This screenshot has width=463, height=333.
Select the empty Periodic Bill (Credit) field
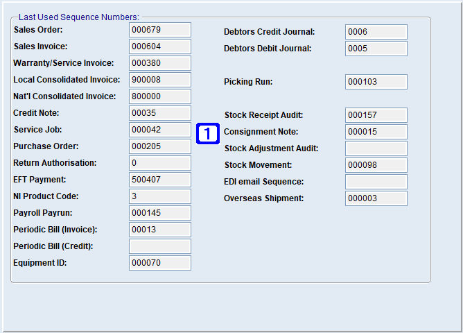(160, 246)
